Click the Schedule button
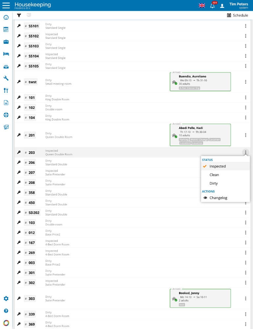 click(x=238, y=15)
